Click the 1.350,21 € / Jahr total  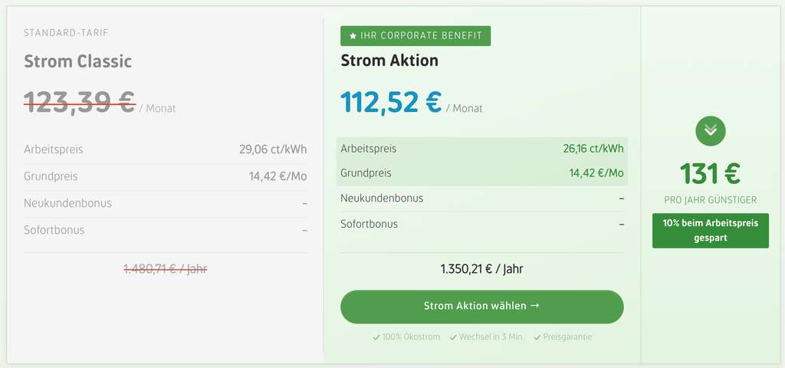click(481, 269)
